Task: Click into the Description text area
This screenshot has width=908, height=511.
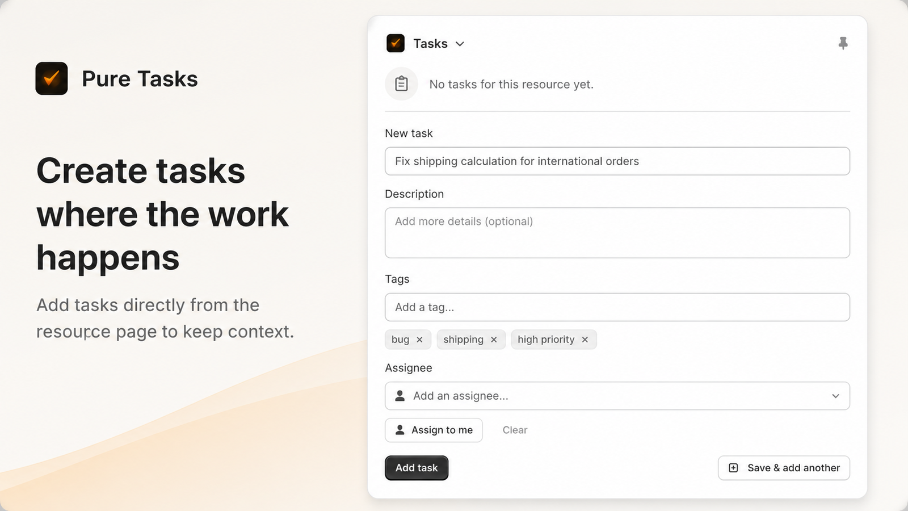Action: point(617,233)
